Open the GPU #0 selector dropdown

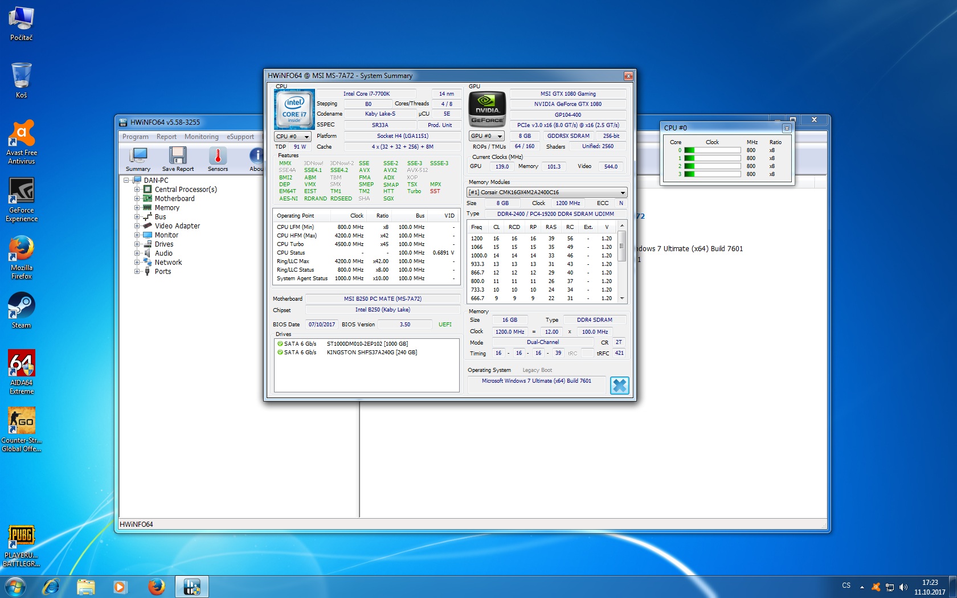click(487, 136)
